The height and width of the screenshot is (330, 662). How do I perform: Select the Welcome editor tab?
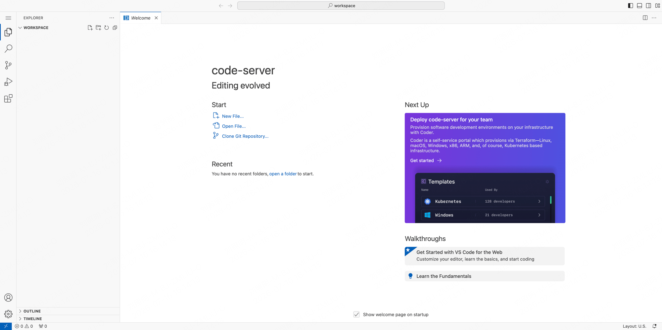[141, 18]
